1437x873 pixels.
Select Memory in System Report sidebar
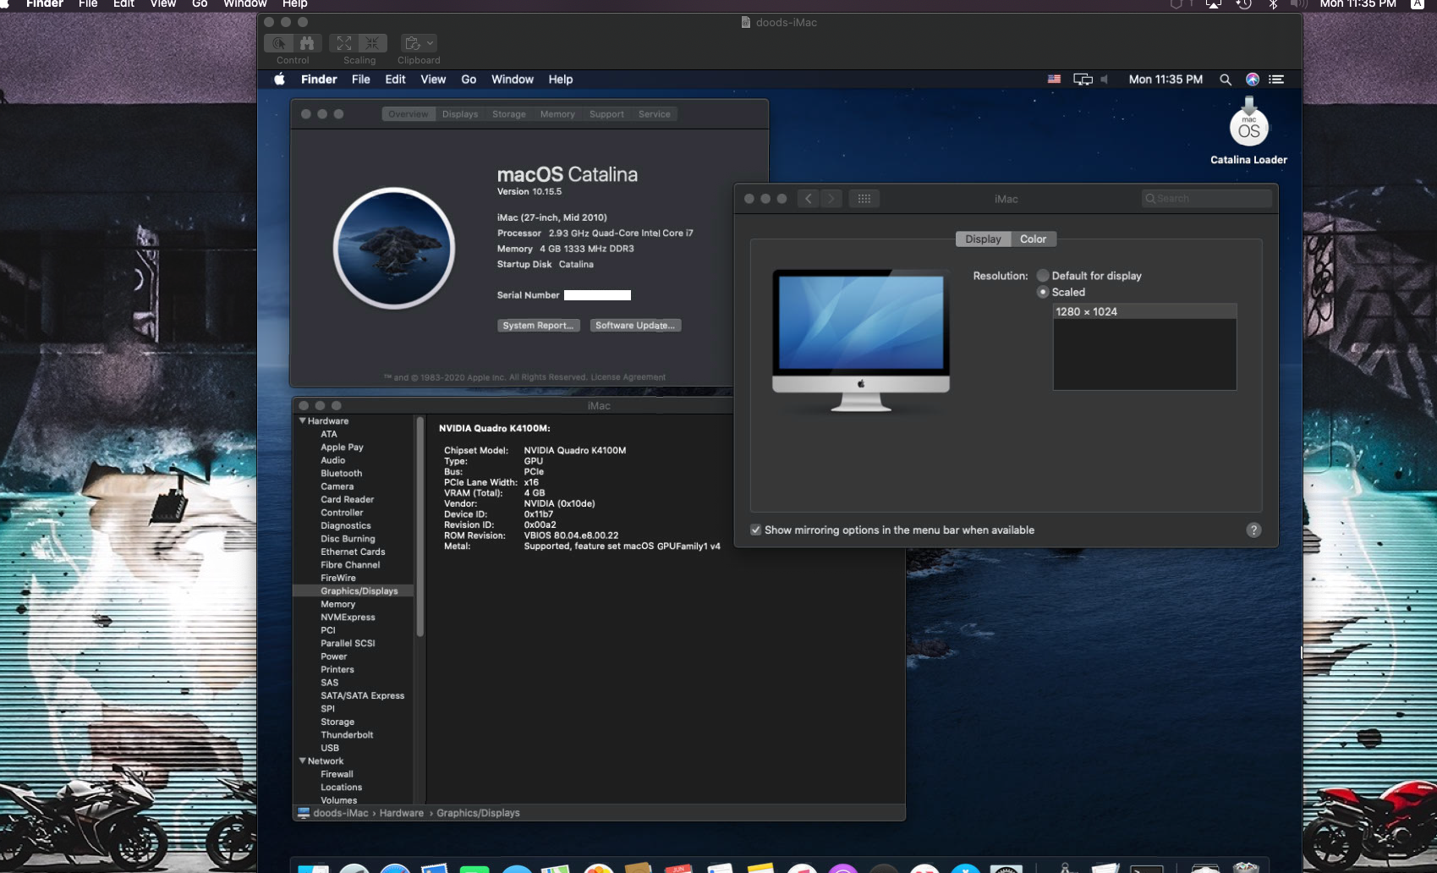(337, 604)
